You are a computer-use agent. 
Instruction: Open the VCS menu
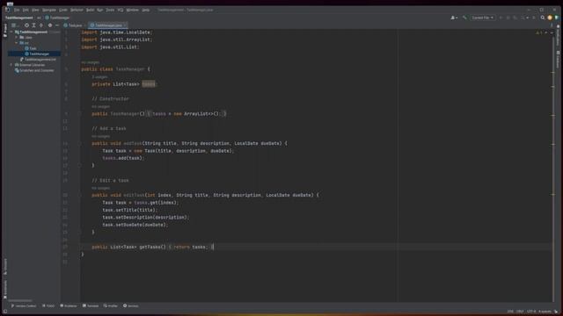click(121, 10)
